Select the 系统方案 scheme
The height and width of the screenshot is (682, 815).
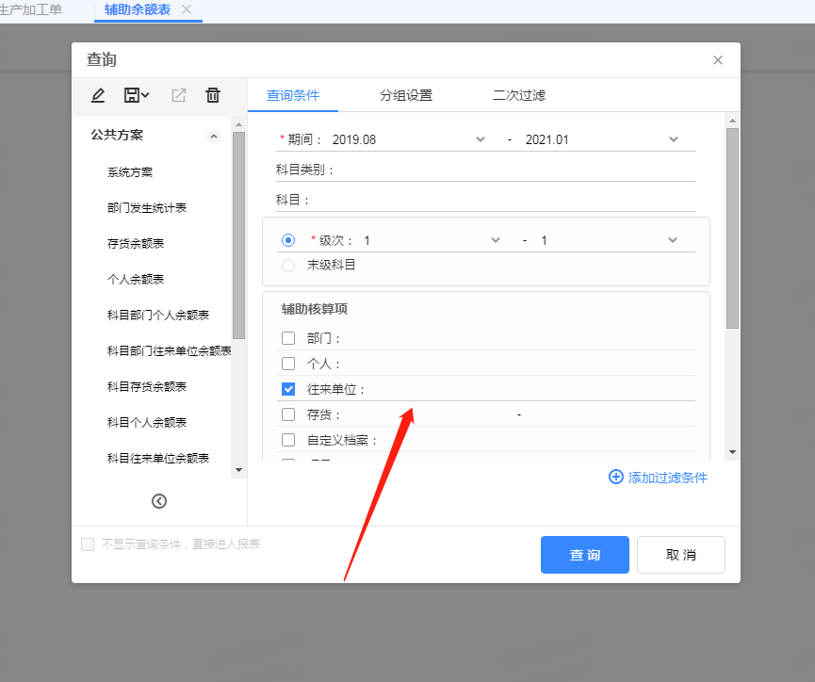(x=130, y=172)
